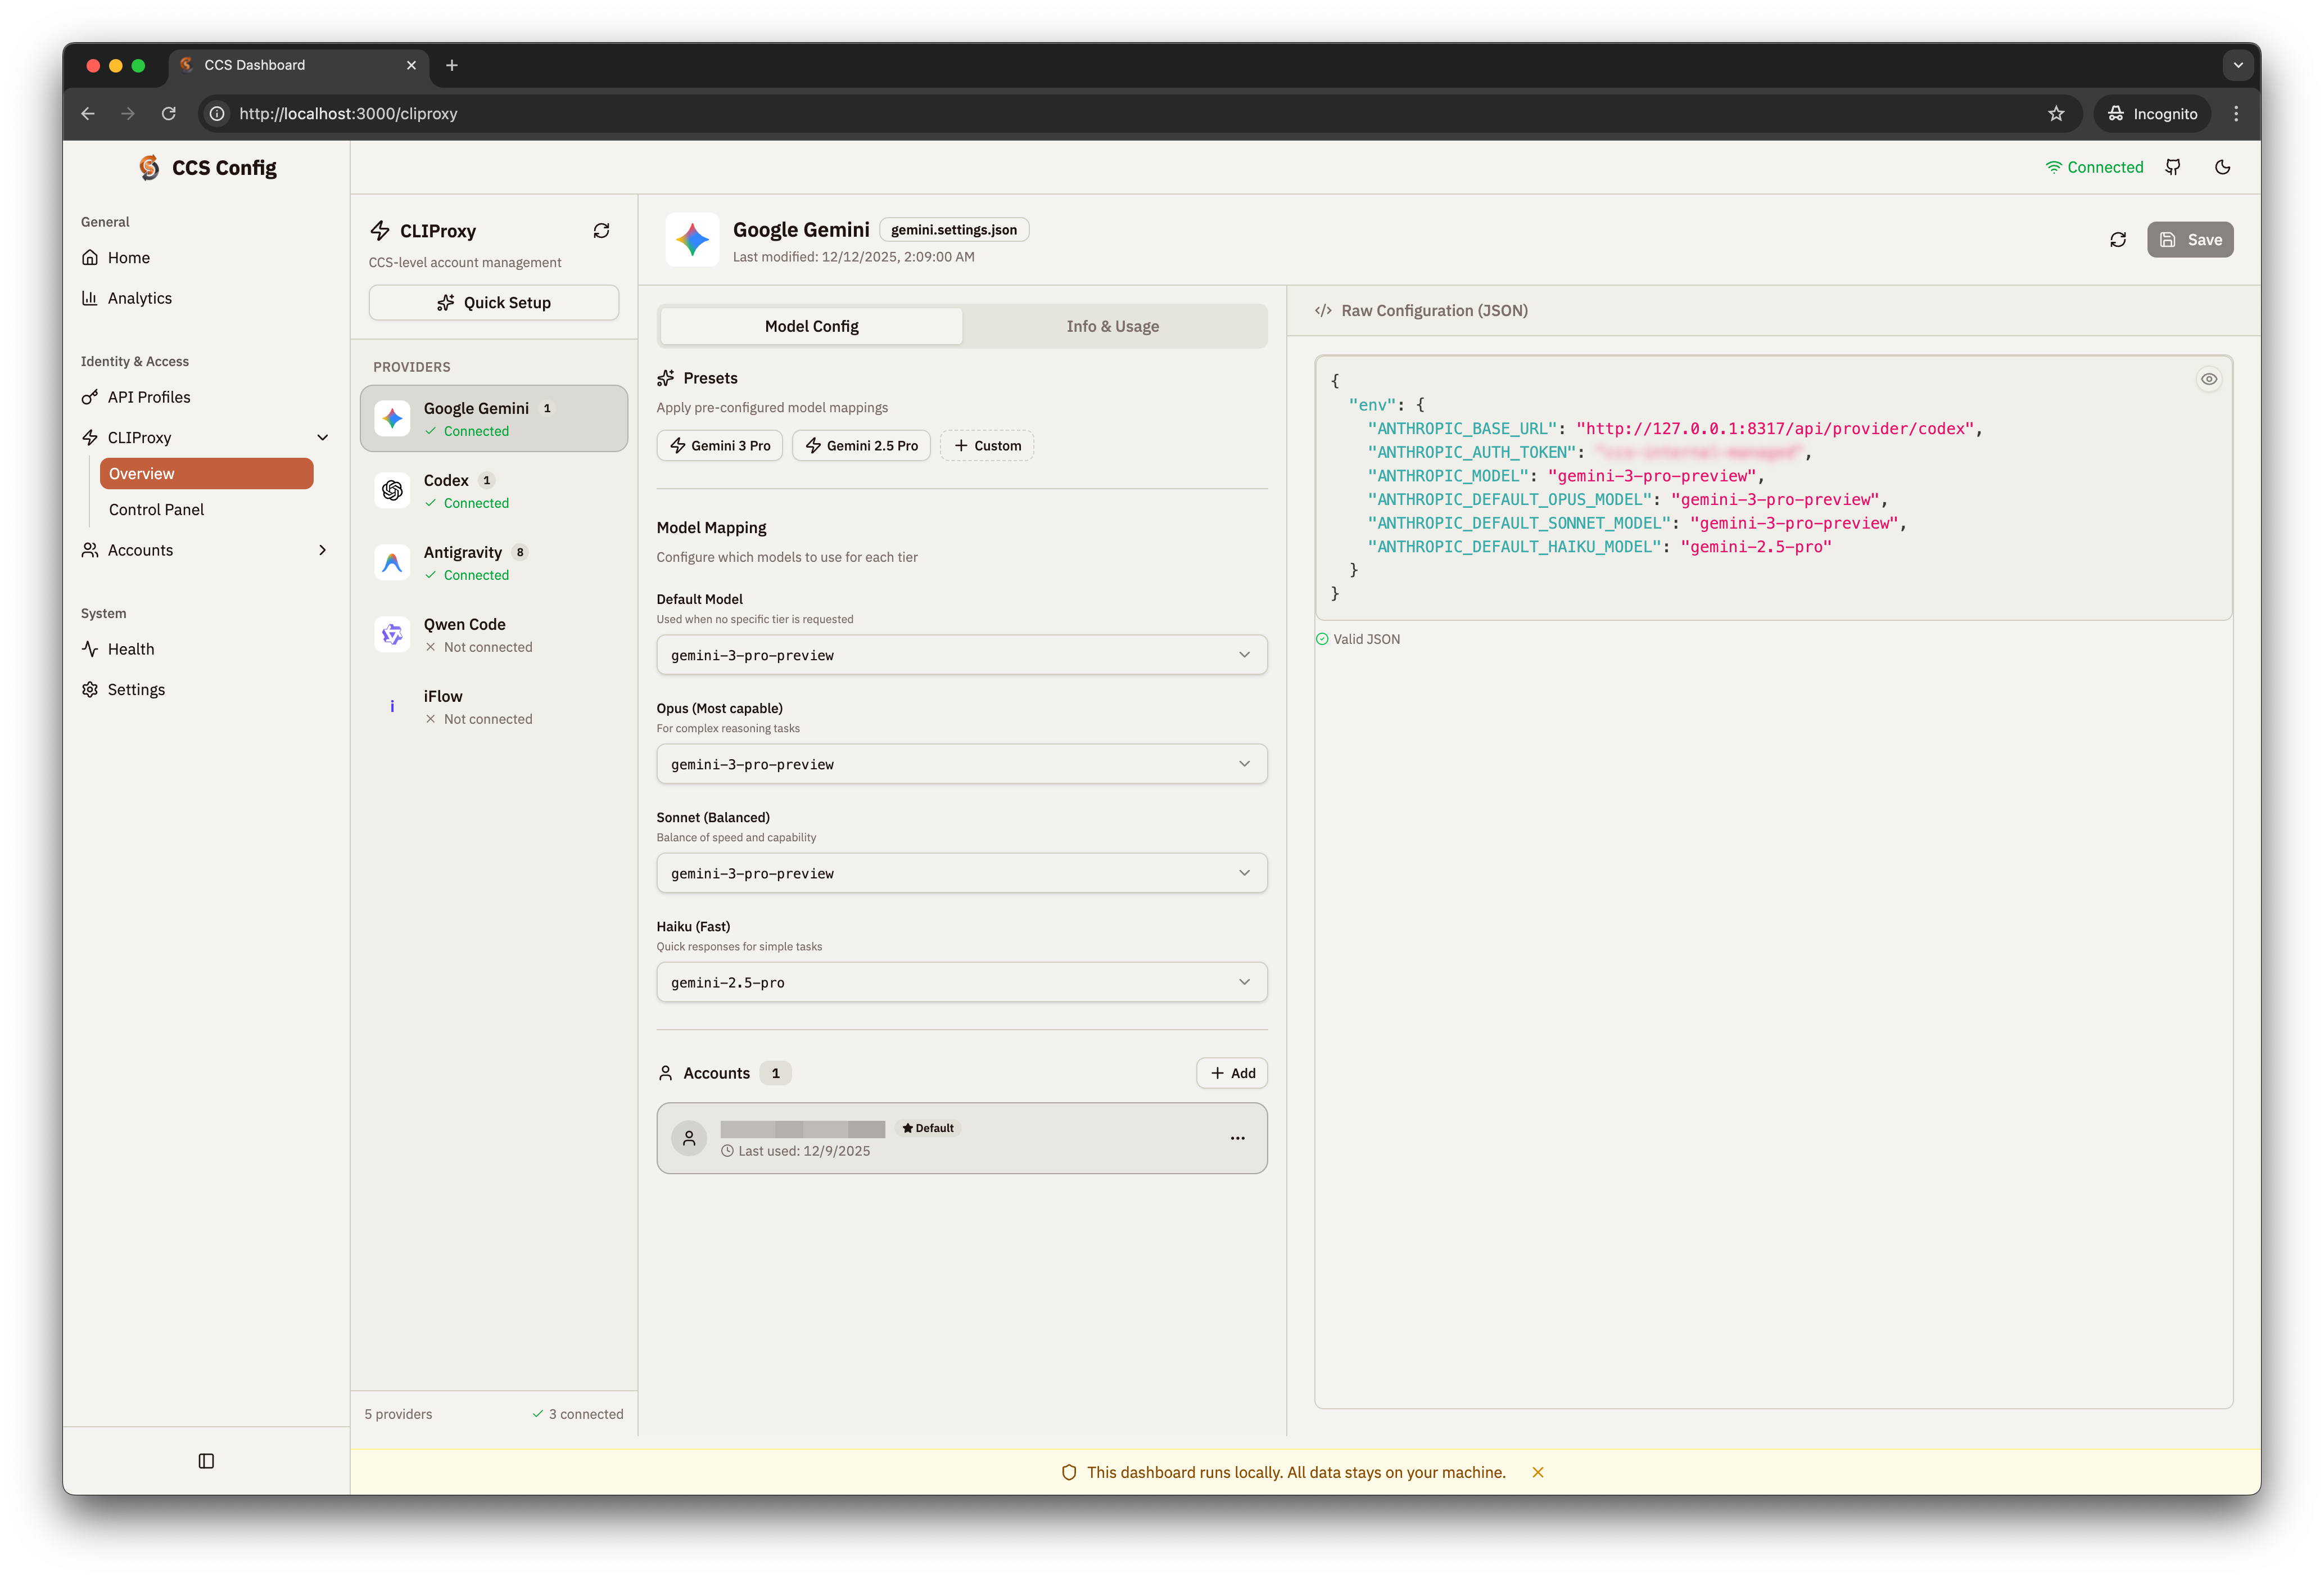This screenshot has height=1578, width=2324.
Task: Reveal the masked JSON values with the eye toggle
Action: point(2209,378)
